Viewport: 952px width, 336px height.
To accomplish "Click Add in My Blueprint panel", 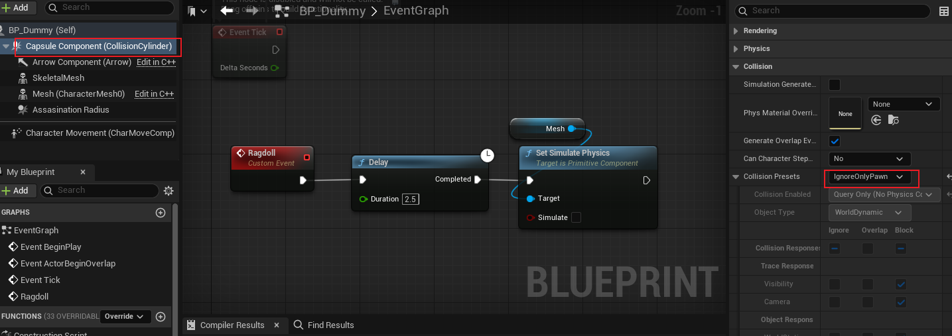I will click(x=17, y=191).
